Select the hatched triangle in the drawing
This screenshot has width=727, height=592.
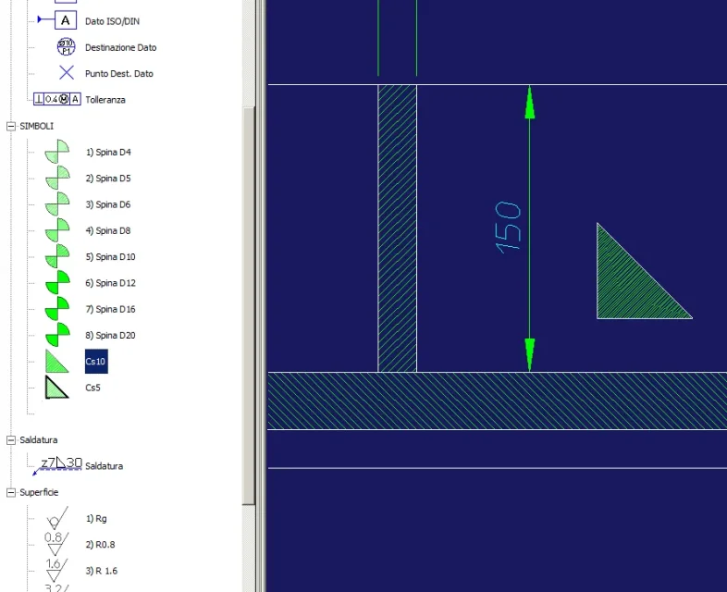point(633,283)
